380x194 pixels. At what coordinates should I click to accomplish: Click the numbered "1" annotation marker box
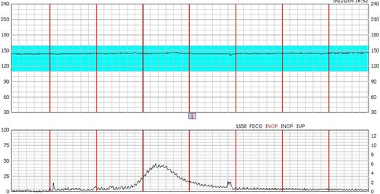pyautogui.click(x=192, y=116)
